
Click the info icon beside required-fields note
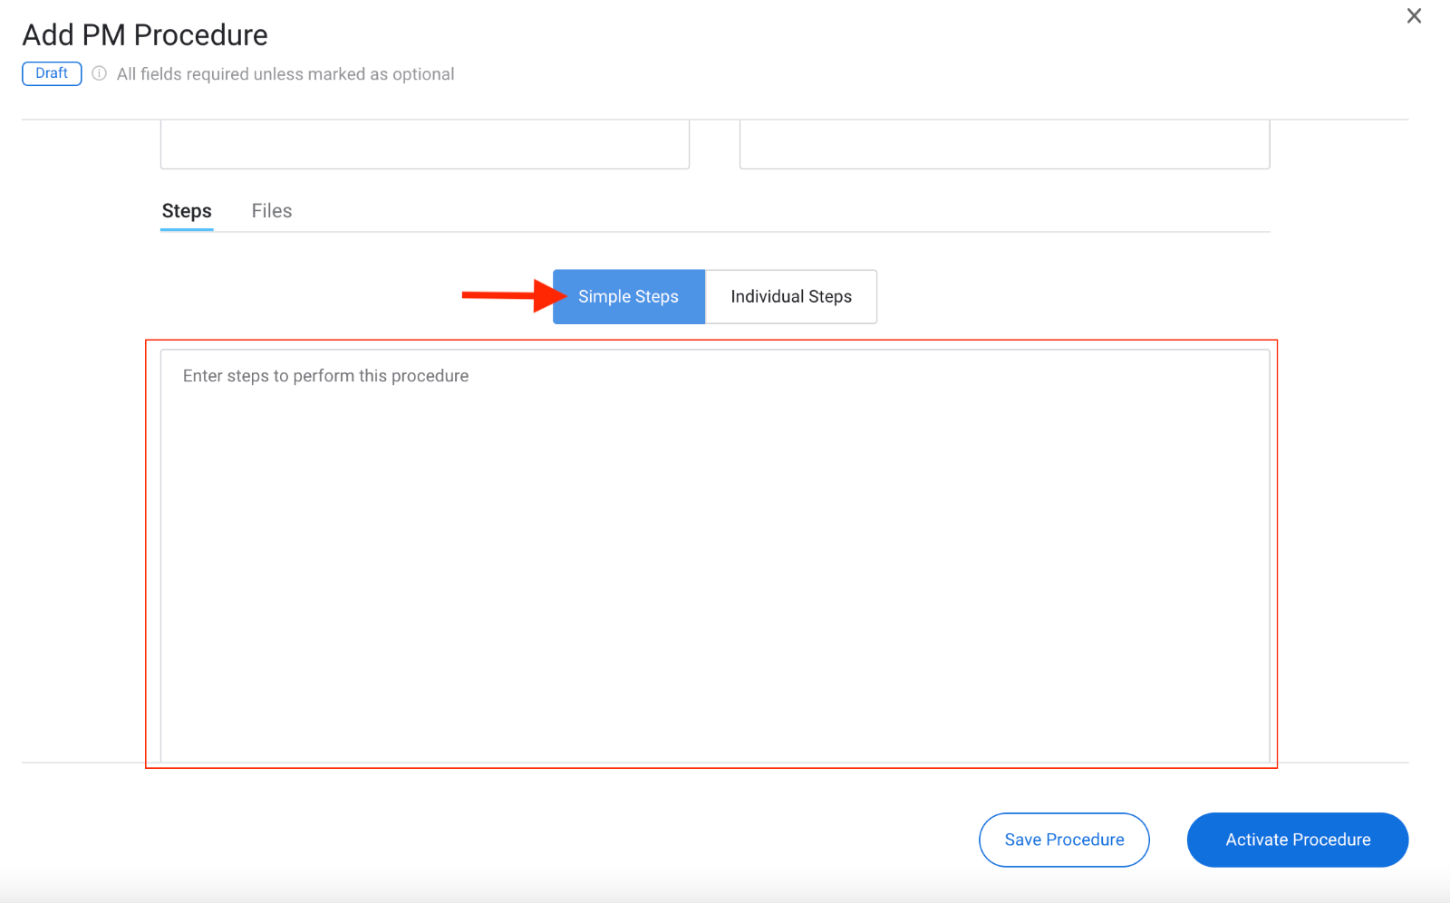tap(100, 73)
